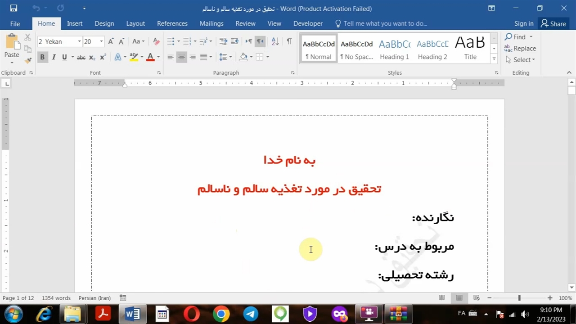576x324 pixels.
Task: Open Telegram from the Windows taskbar
Action: [x=251, y=314]
